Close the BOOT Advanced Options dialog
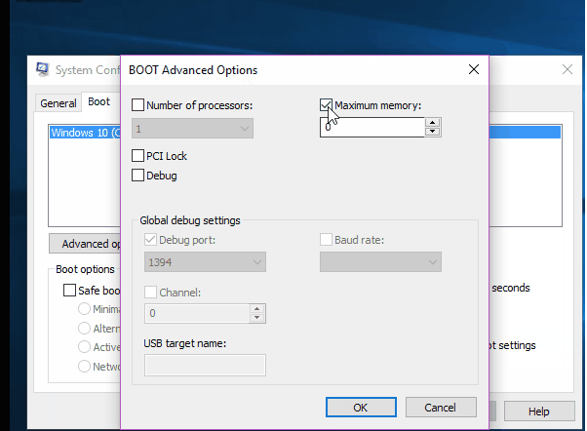This screenshot has width=587, height=431. (473, 69)
